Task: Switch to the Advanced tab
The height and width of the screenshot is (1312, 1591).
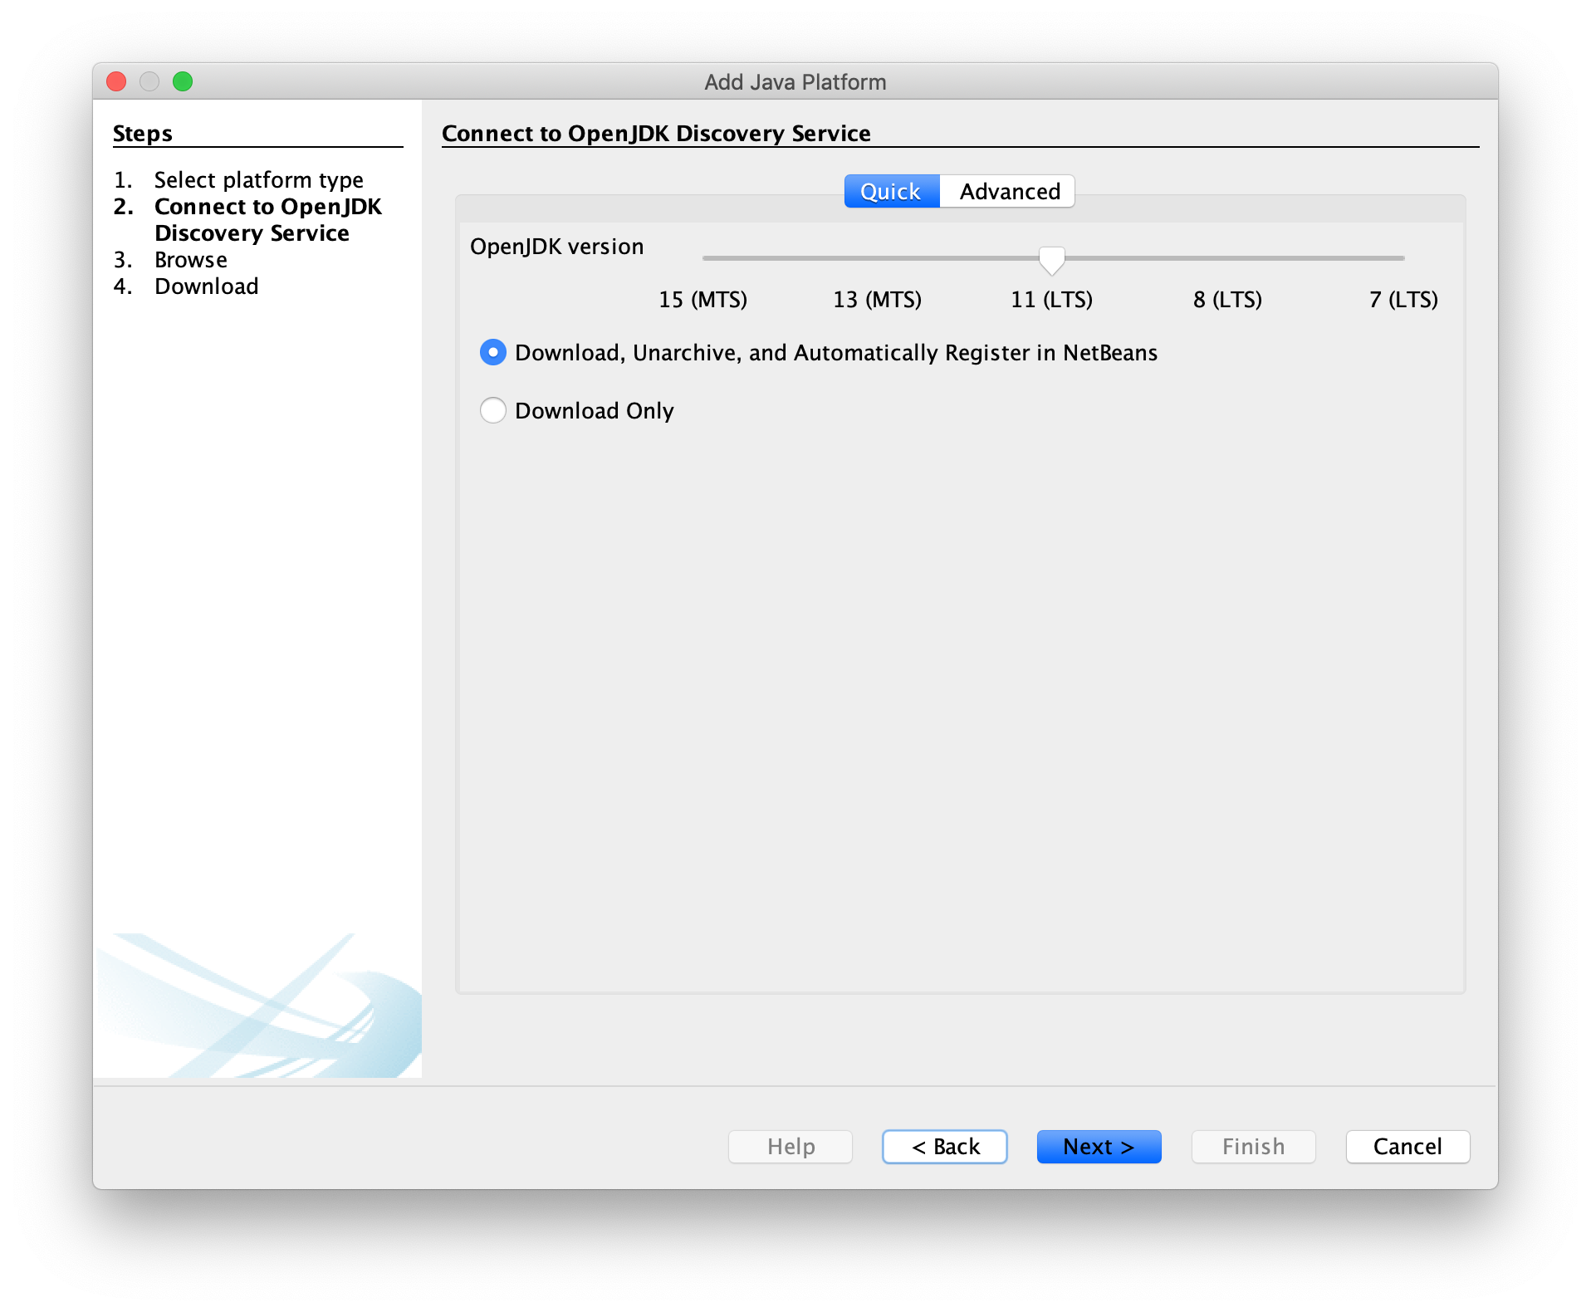Action: (x=1008, y=191)
